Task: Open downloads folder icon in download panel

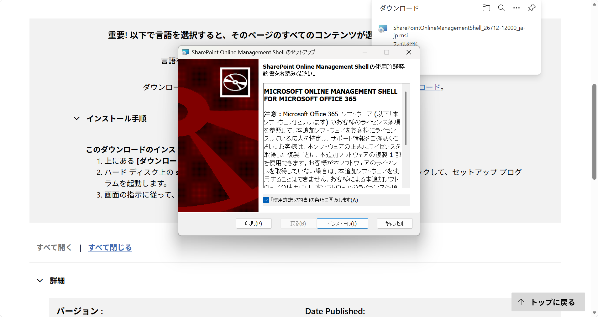Action: (x=486, y=8)
